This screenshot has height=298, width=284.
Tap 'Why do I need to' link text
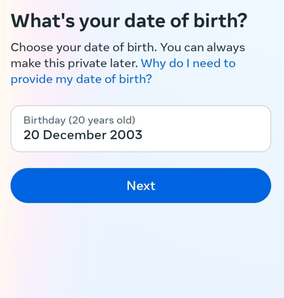point(188,63)
